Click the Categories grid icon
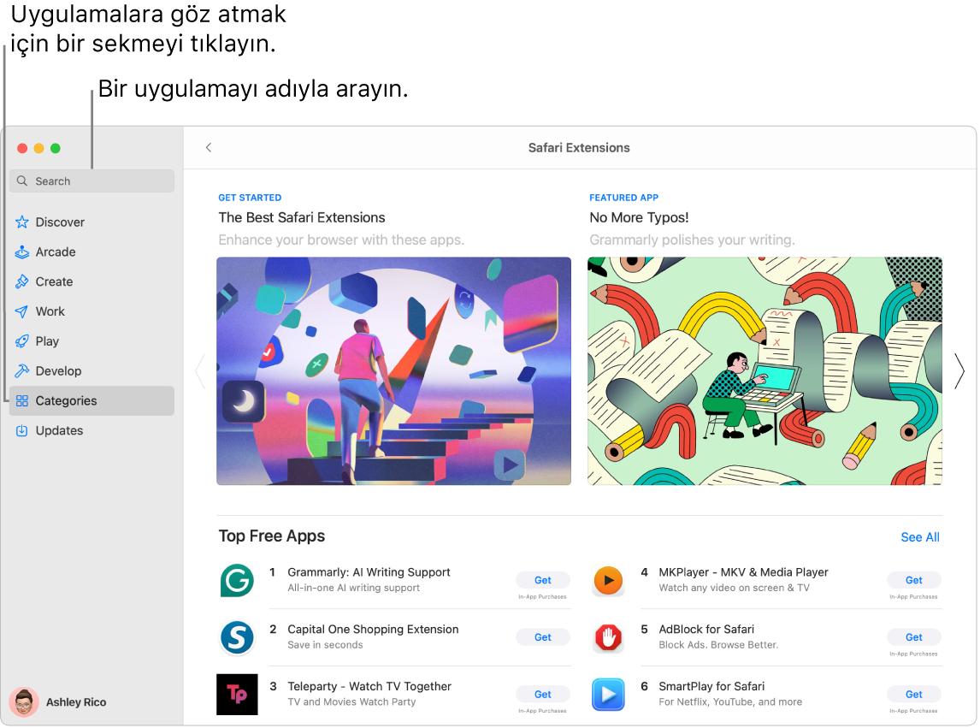 tap(22, 401)
